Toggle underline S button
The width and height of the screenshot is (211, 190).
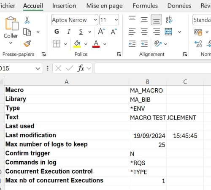[x=81, y=32]
